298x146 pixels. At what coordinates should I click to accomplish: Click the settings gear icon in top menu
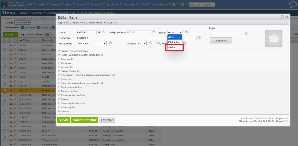pos(174,5)
